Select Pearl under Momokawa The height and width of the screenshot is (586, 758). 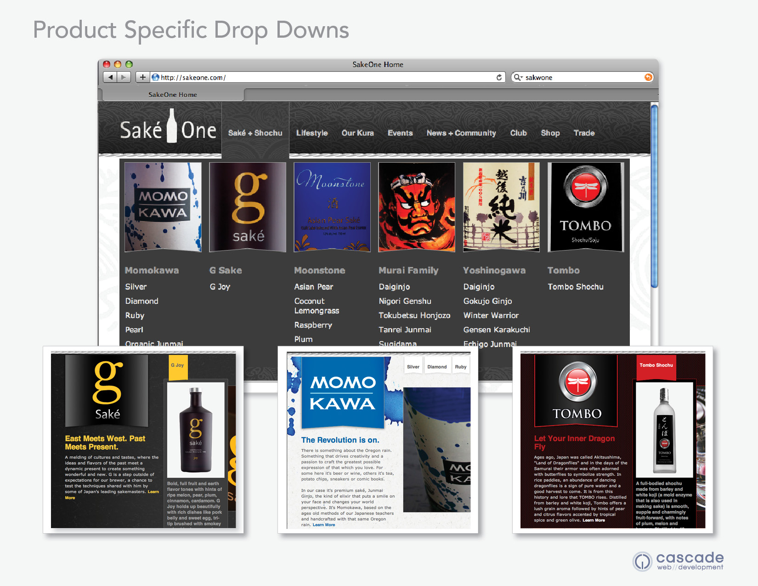click(x=134, y=330)
